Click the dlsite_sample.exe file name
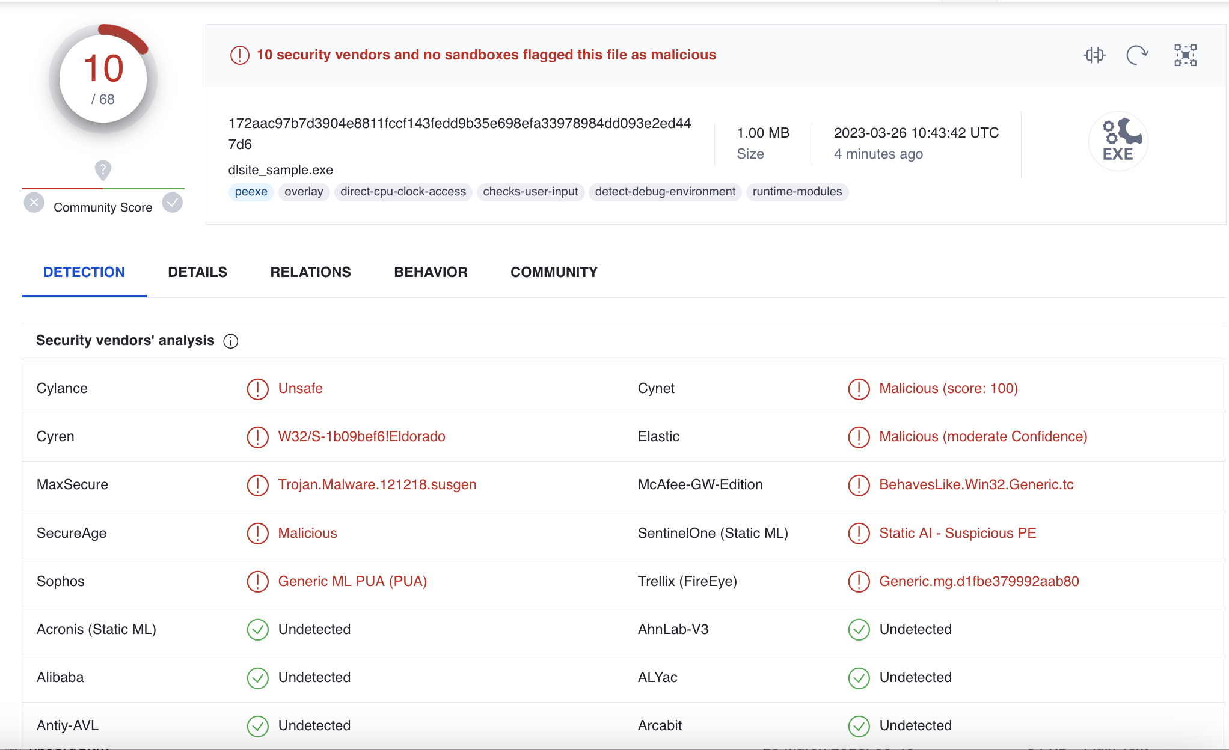 280,170
